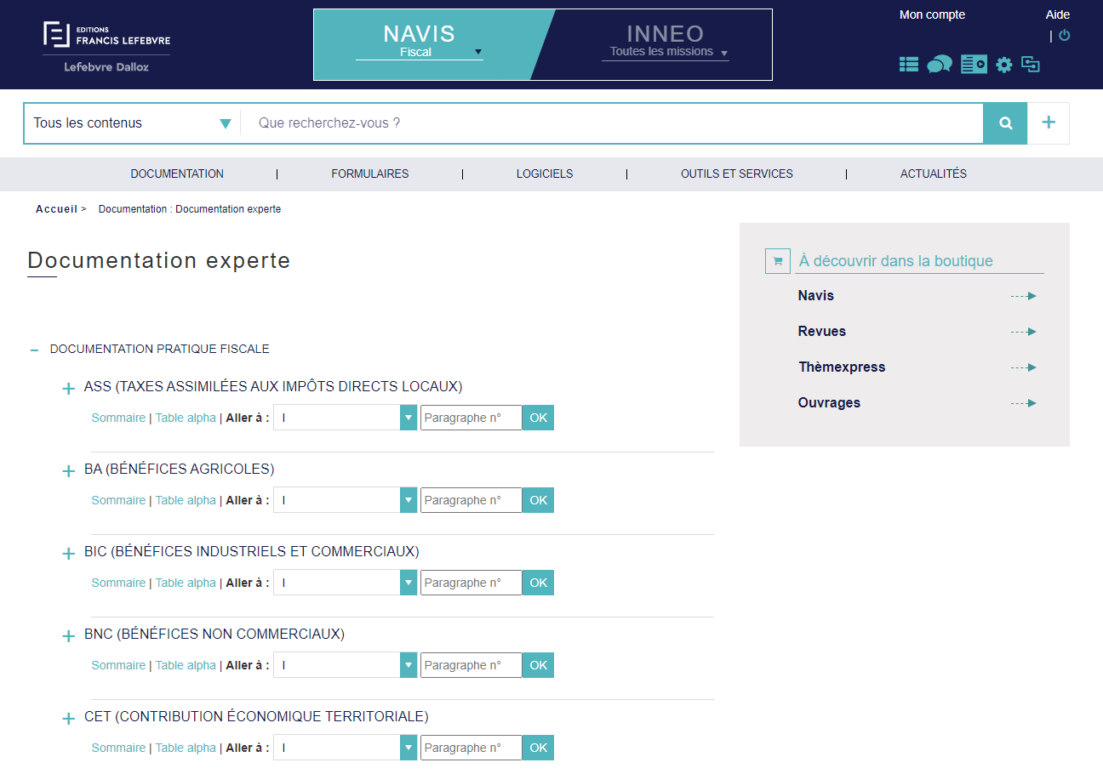The width and height of the screenshot is (1103, 774).
Task: Open Ouvrages in the boutique panel
Action: pos(829,403)
